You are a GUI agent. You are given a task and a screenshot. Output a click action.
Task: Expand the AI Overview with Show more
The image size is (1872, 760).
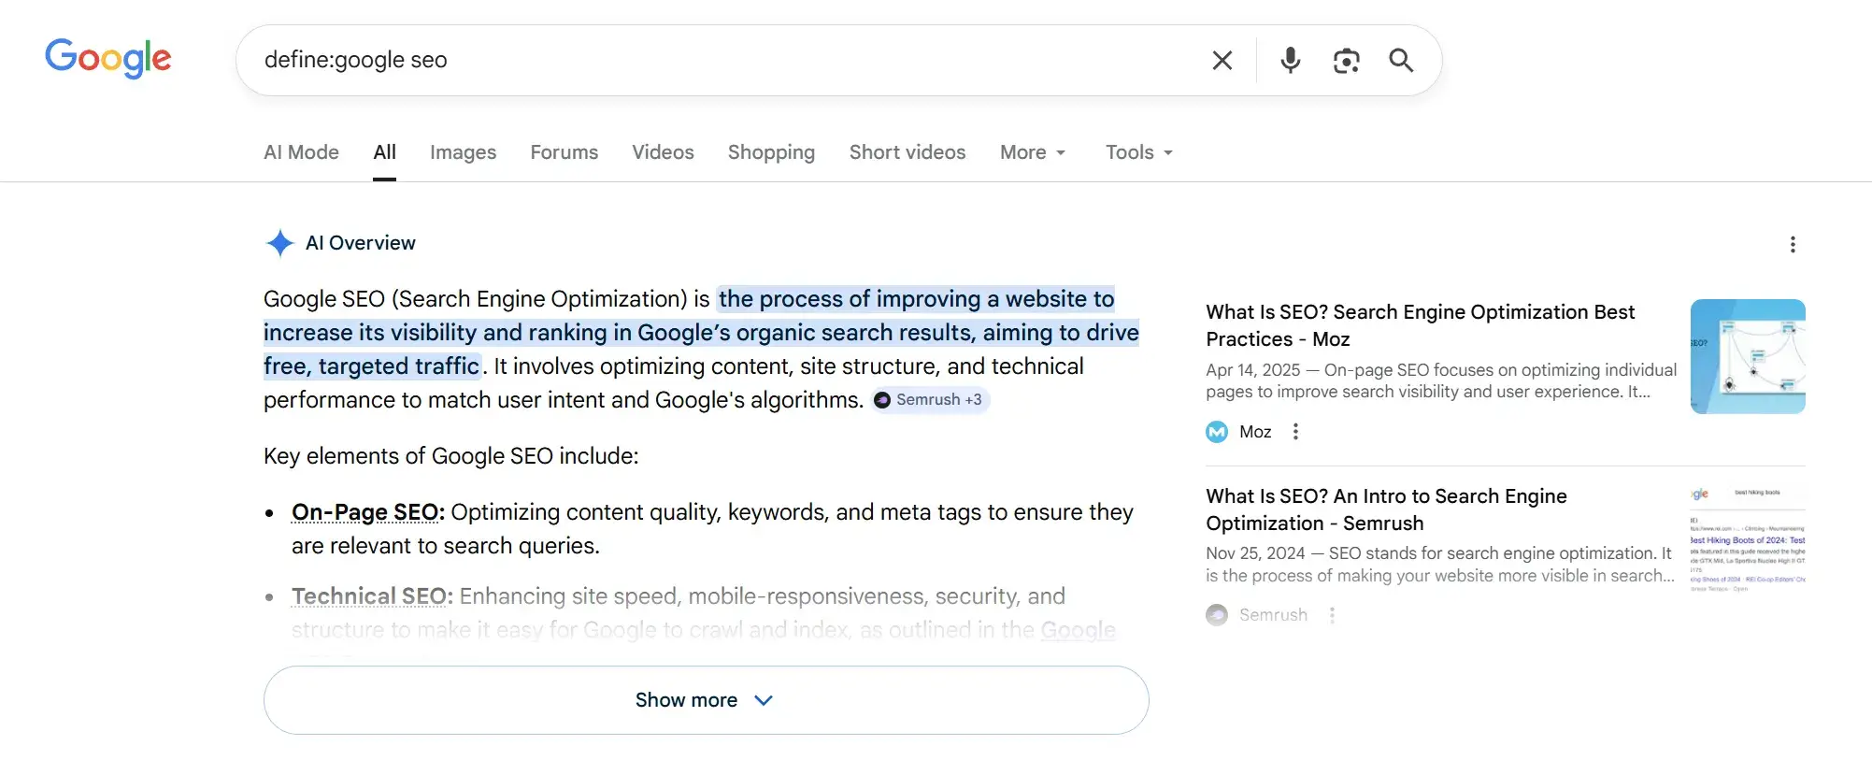tap(705, 699)
